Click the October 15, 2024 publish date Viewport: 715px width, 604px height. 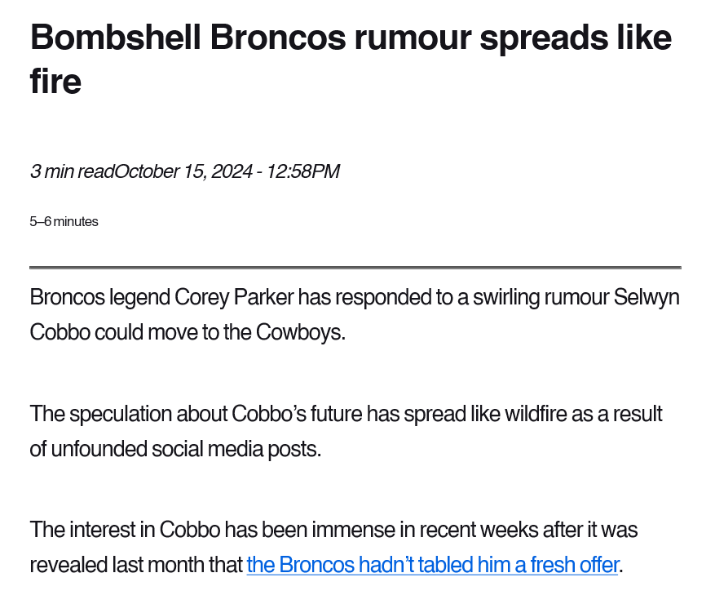pos(183,171)
